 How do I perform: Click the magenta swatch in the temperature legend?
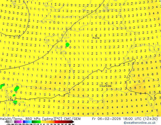click(x=20, y=122)
